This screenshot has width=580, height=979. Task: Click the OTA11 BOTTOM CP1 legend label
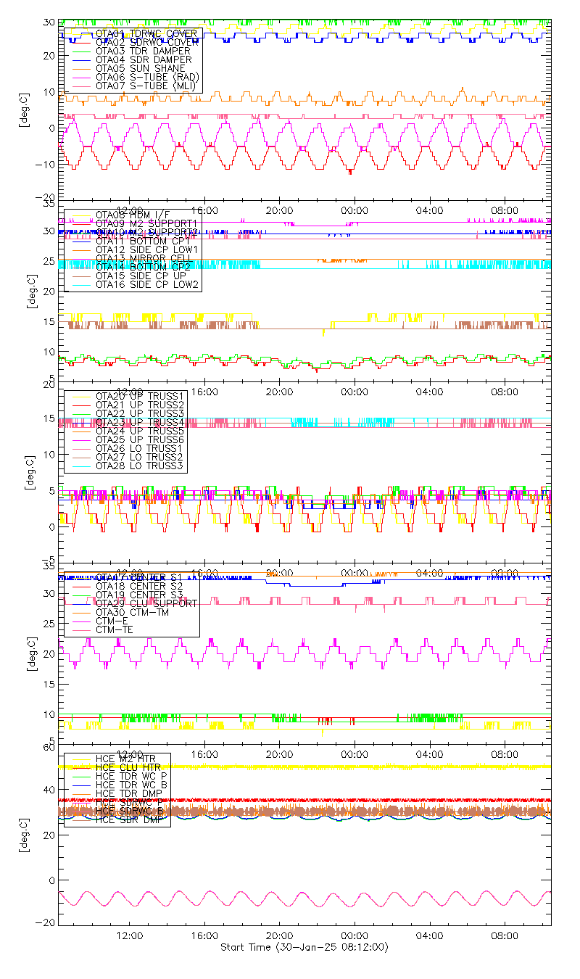[141, 240]
